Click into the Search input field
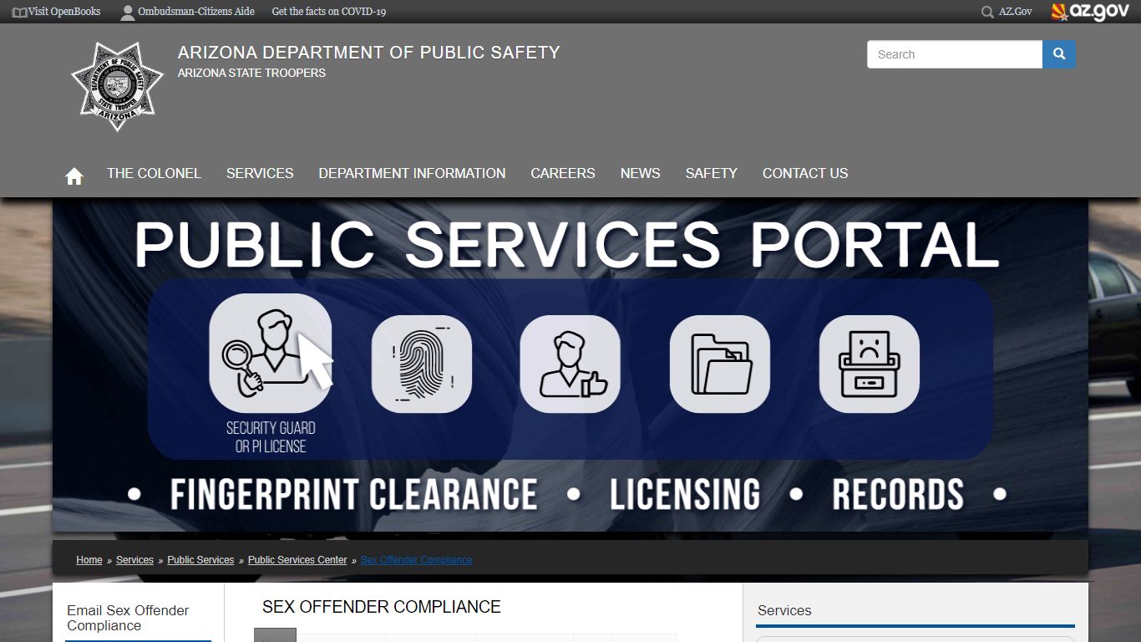Image resolution: width=1141 pixels, height=642 pixels. pyautogui.click(x=955, y=54)
